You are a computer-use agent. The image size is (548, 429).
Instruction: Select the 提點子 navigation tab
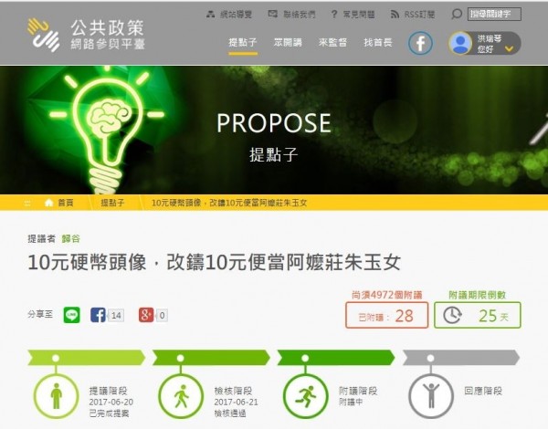pos(243,43)
